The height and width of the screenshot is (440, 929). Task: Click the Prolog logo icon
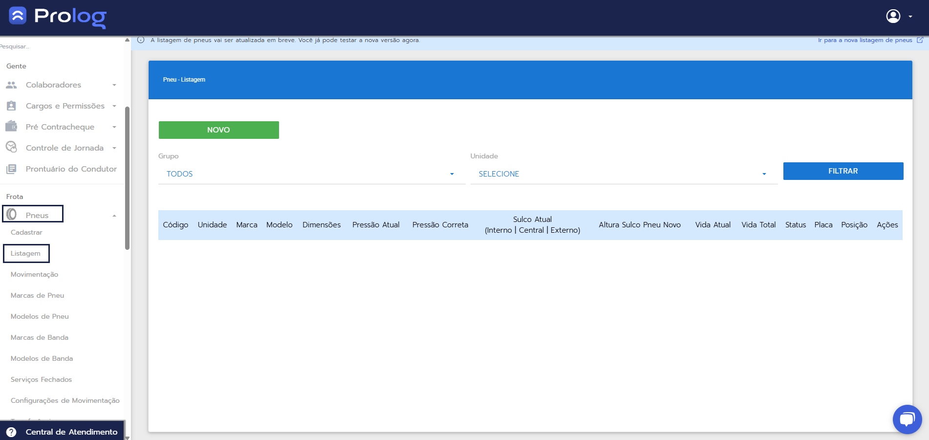click(18, 16)
